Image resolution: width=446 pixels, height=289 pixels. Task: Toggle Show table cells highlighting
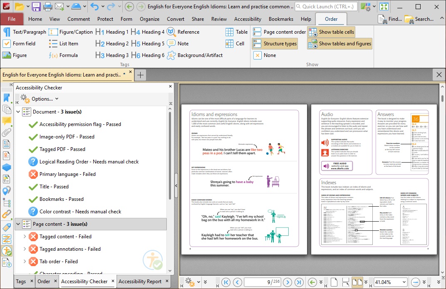pyautogui.click(x=331, y=32)
